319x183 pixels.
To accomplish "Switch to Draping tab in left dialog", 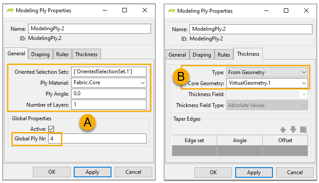I will (x=40, y=54).
